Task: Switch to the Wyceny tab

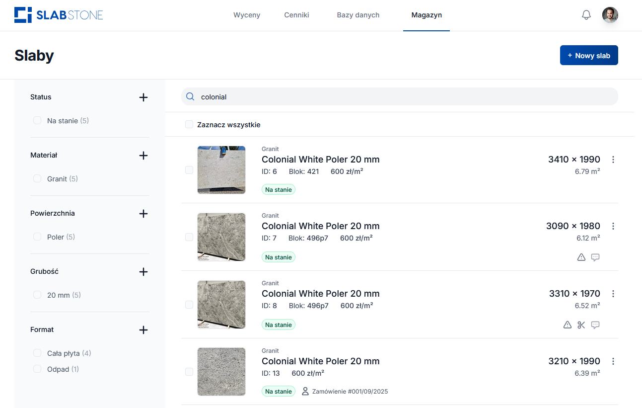Action: [x=247, y=15]
